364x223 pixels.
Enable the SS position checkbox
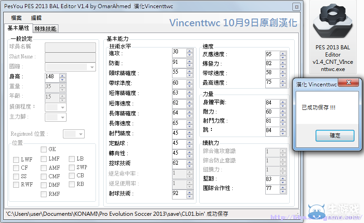pyautogui.click(x=16, y=176)
